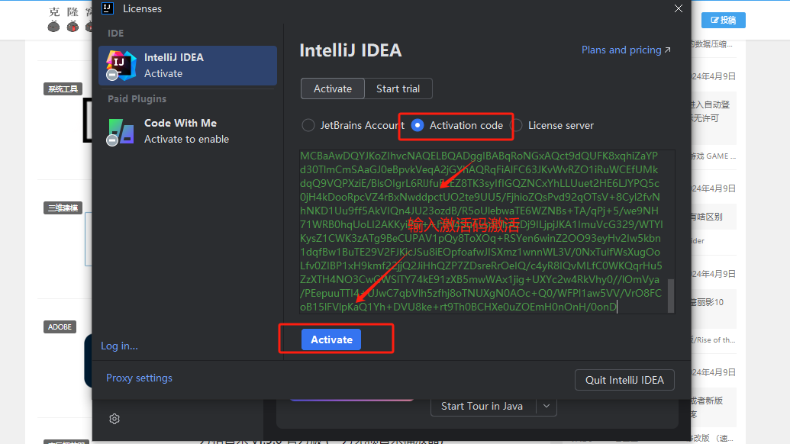The height and width of the screenshot is (444, 790).
Task: Open settings gear icon at bottom left
Action: (114, 419)
